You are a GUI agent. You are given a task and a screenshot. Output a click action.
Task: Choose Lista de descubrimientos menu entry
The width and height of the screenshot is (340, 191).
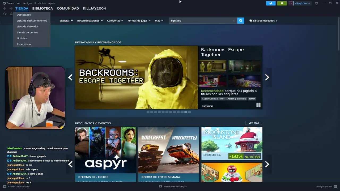point(32,20)
